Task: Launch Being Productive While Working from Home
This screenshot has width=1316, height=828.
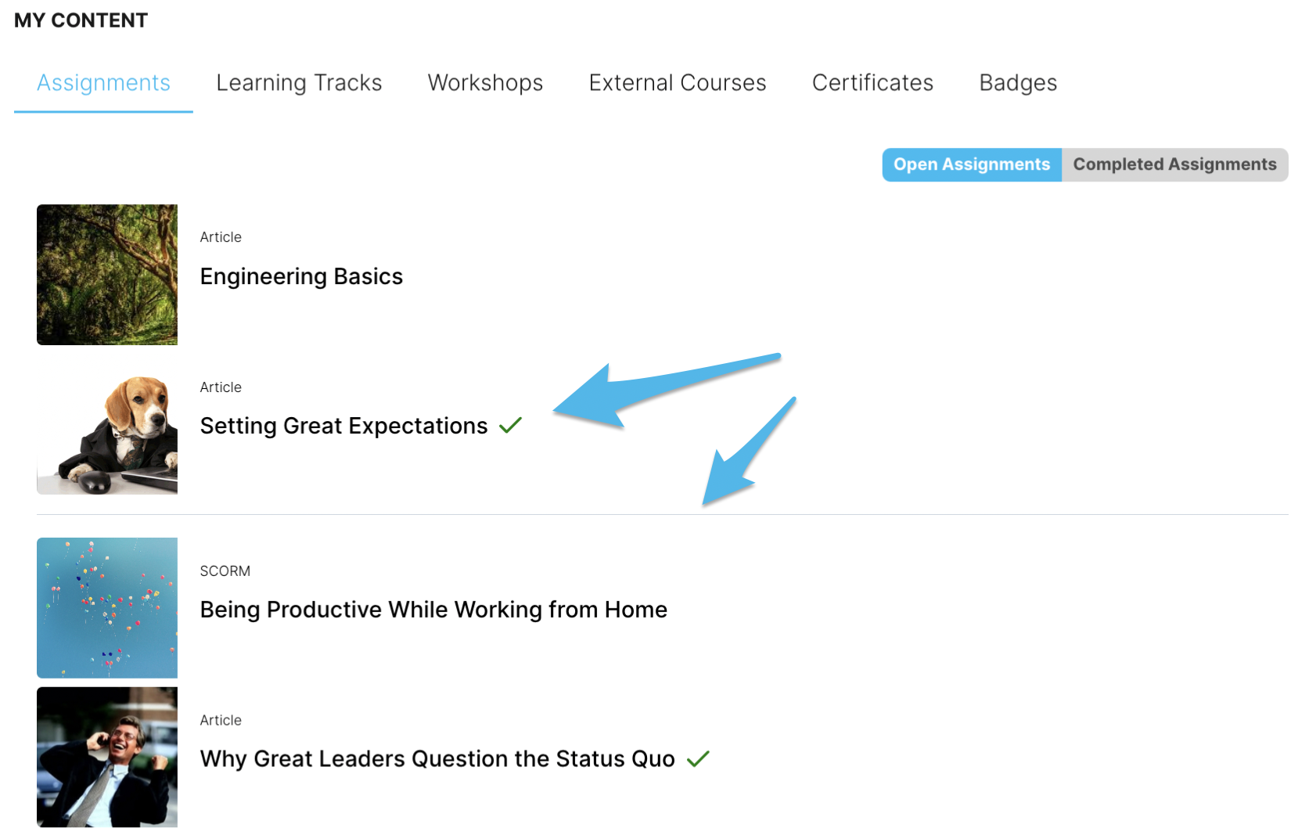Action: 433,610
